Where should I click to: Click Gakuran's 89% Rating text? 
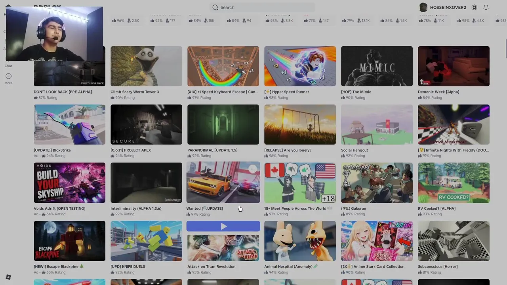pyautogui.click(x=353, y=214)
